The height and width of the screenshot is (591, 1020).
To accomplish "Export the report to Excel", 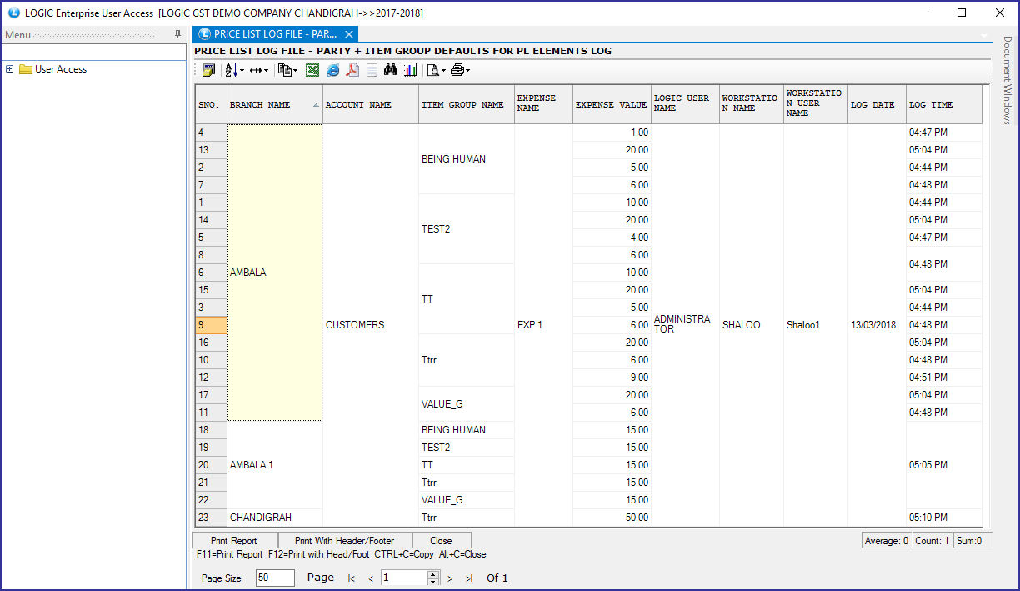I will [x=312, y=70].
